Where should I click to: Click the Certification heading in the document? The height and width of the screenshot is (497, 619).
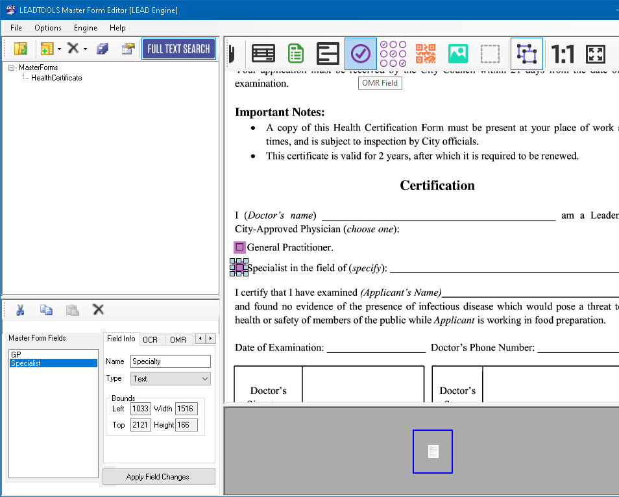(x=437, y=186)
